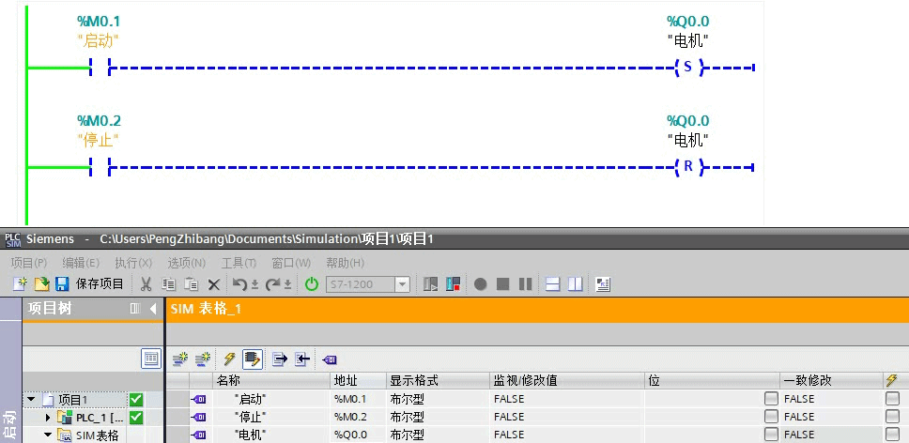The height and width of the screenshot is (443, 909).
Task: Collapse the SIM表格 tree node
Action: pyautogui.click(x=48, y=435)
